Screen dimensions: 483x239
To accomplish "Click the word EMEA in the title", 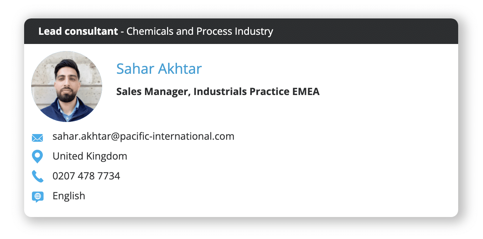I will click(306, 91).
